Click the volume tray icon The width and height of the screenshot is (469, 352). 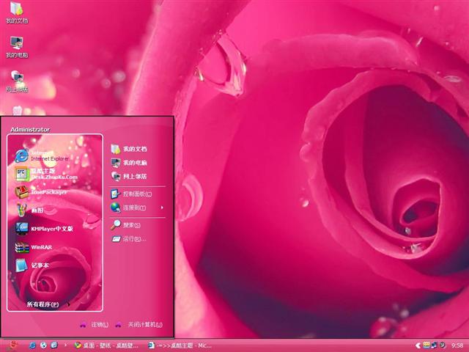[x=442, y=345]
